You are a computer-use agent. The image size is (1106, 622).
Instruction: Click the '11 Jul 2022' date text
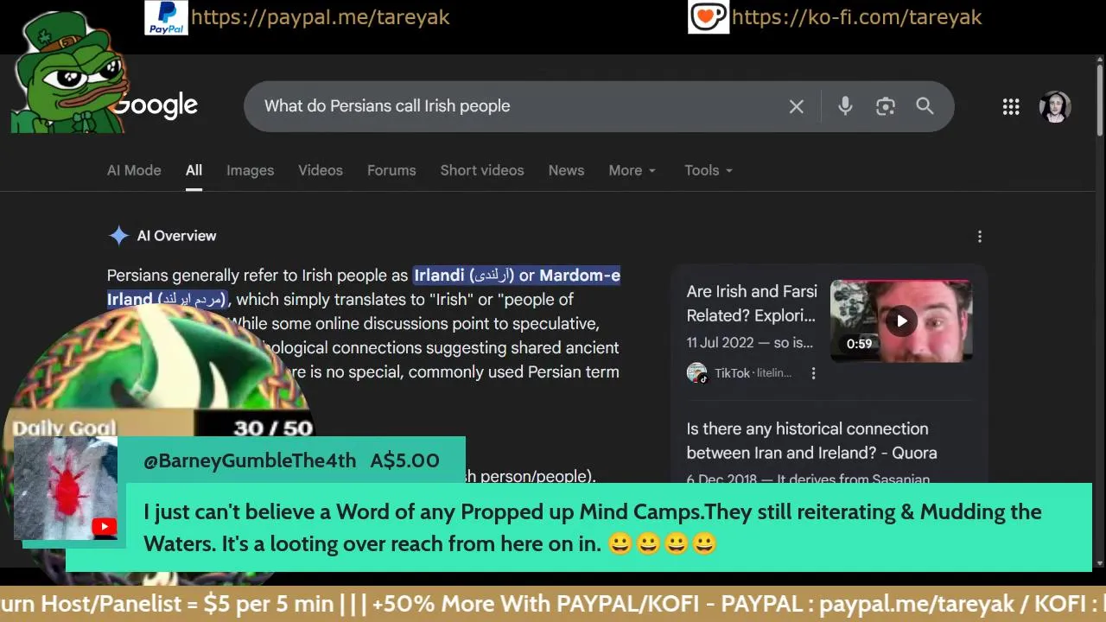coord(720,343)
